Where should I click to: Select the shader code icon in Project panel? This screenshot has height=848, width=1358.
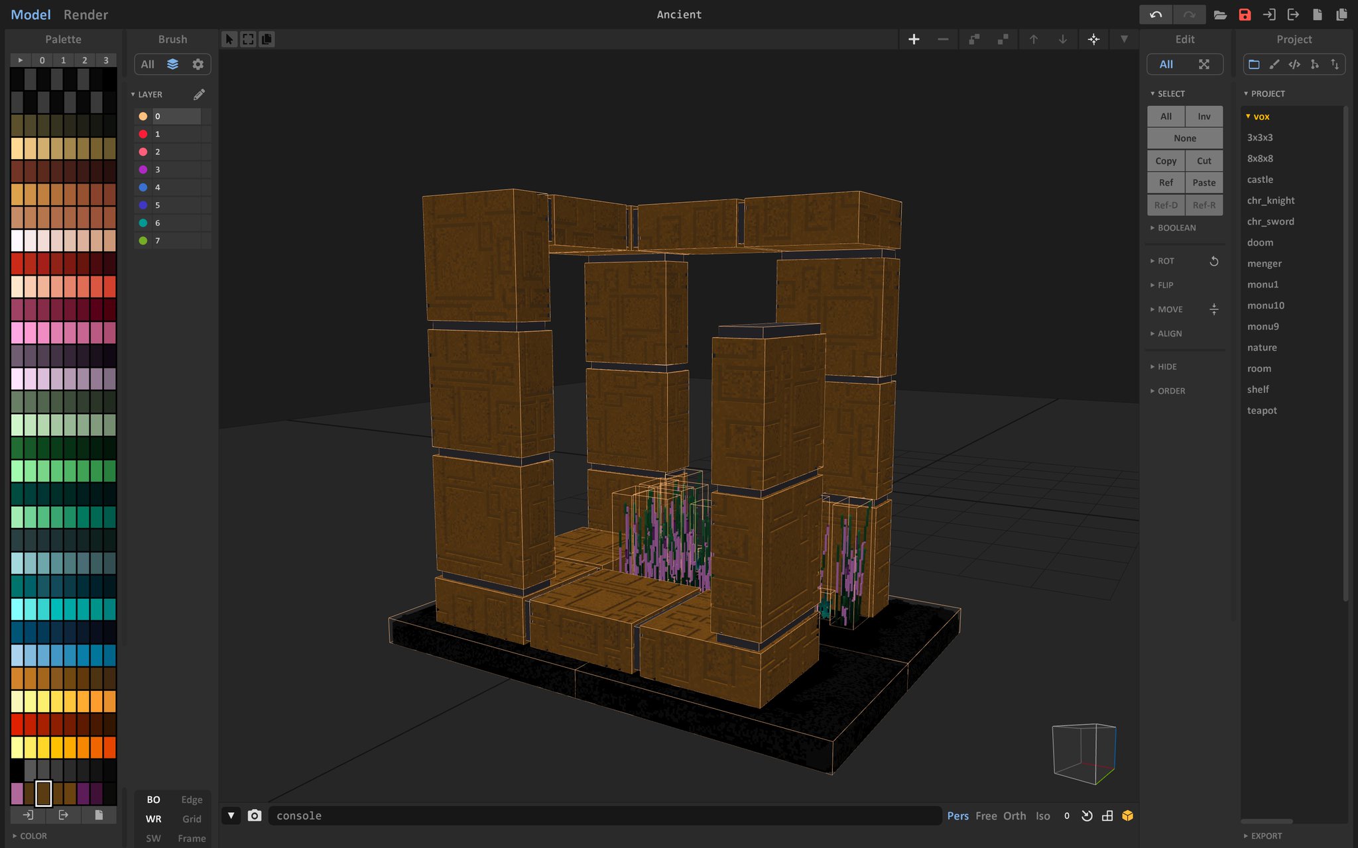click(1294, 64)
